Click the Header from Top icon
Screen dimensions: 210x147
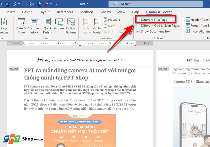pyautogui.click(x=188, y=19)
